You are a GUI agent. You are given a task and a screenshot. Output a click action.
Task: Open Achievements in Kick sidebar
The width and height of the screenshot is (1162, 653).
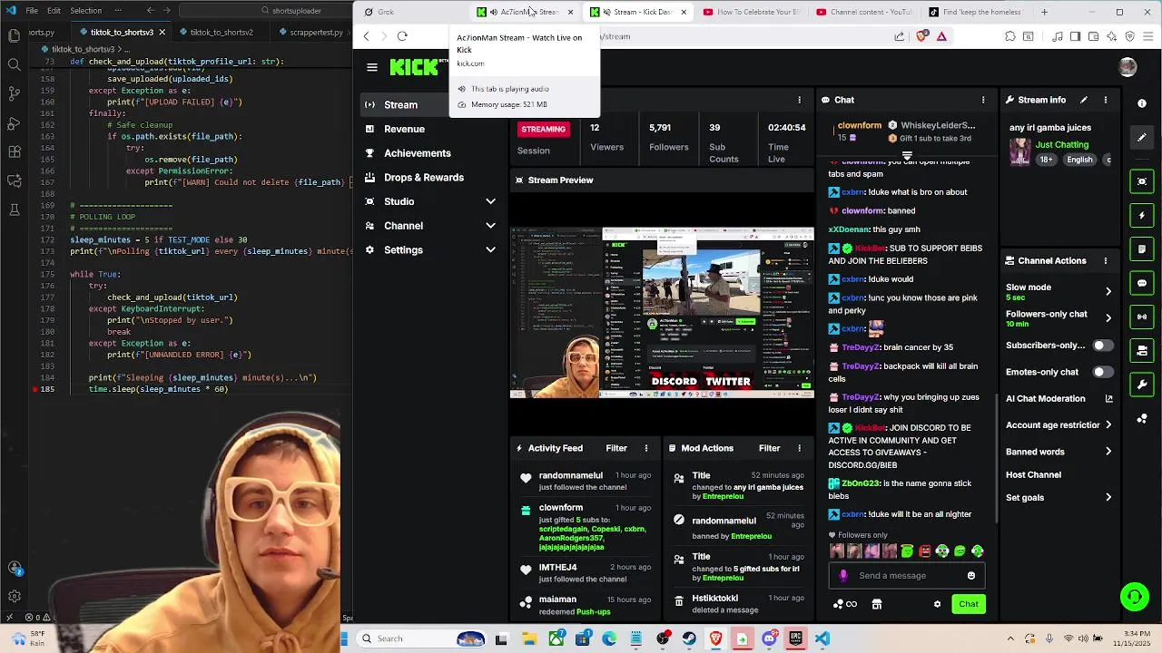[431, 153]
